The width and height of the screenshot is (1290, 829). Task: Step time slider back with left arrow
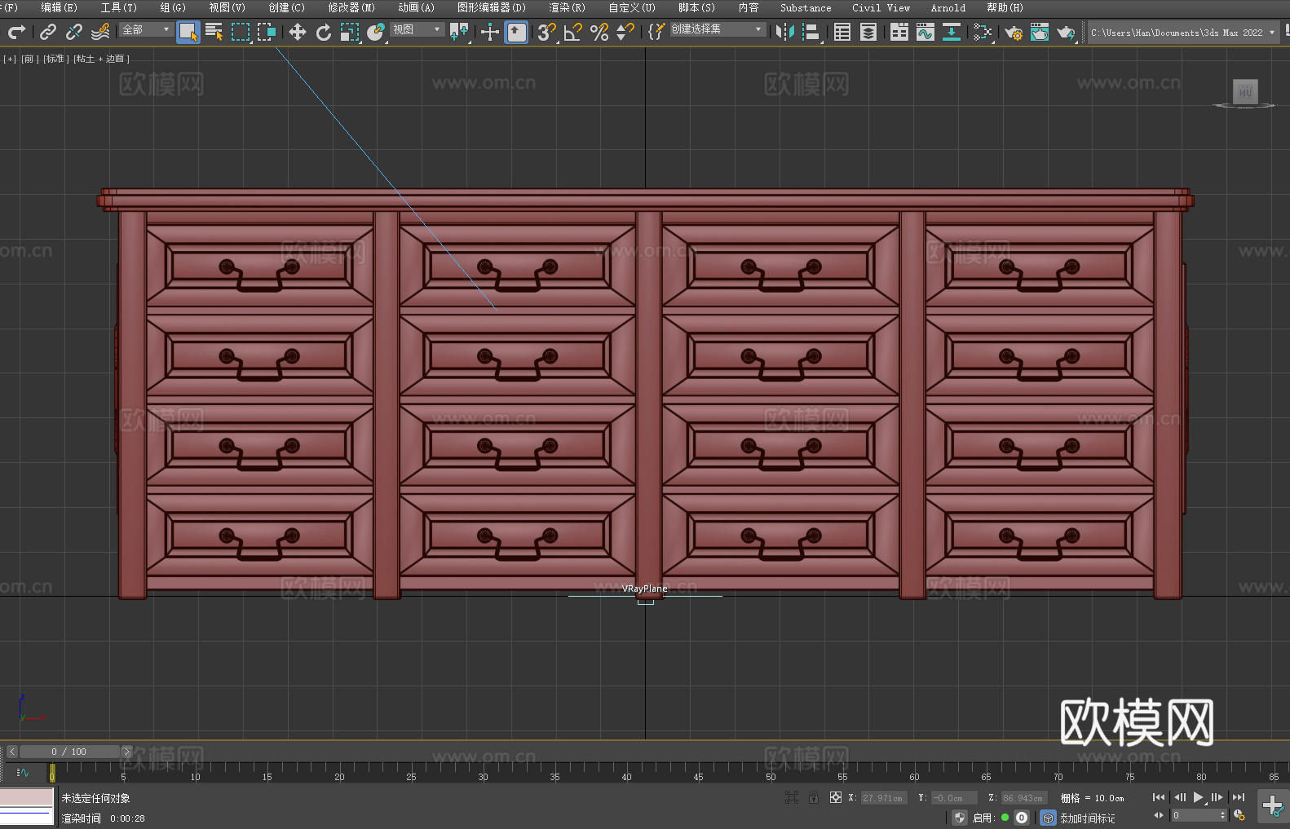click(x=11, y=752)
